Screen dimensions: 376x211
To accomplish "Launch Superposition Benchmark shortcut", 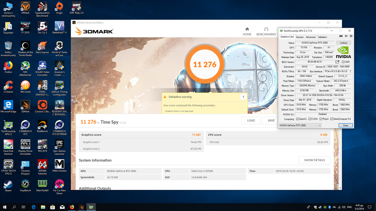I will coord(42,9).
